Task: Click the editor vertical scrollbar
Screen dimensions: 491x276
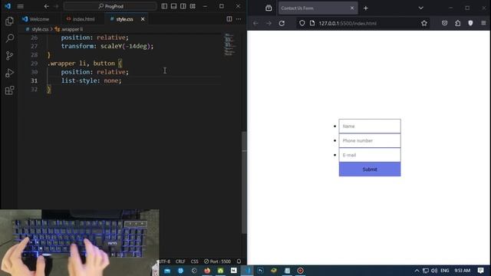Action: [x=244, y=182]
